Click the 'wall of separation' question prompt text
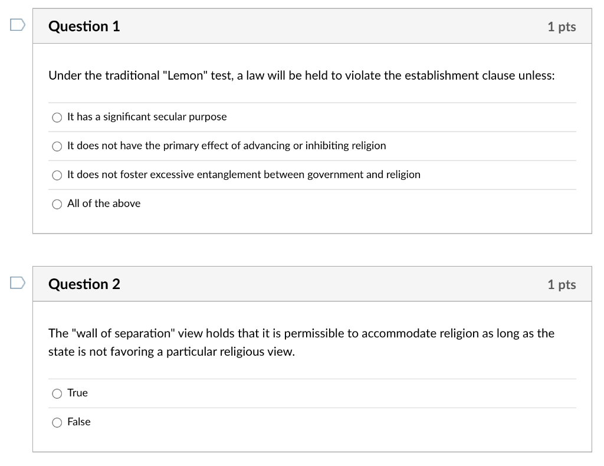The width and height of the screenshot is (604, 466). 301,342
